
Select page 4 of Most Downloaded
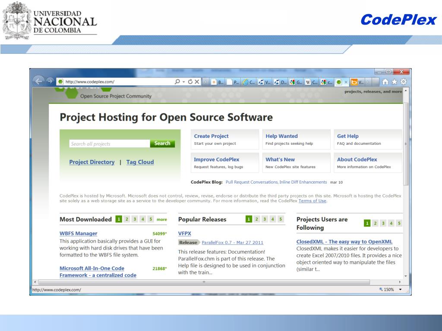pos(143,219)
